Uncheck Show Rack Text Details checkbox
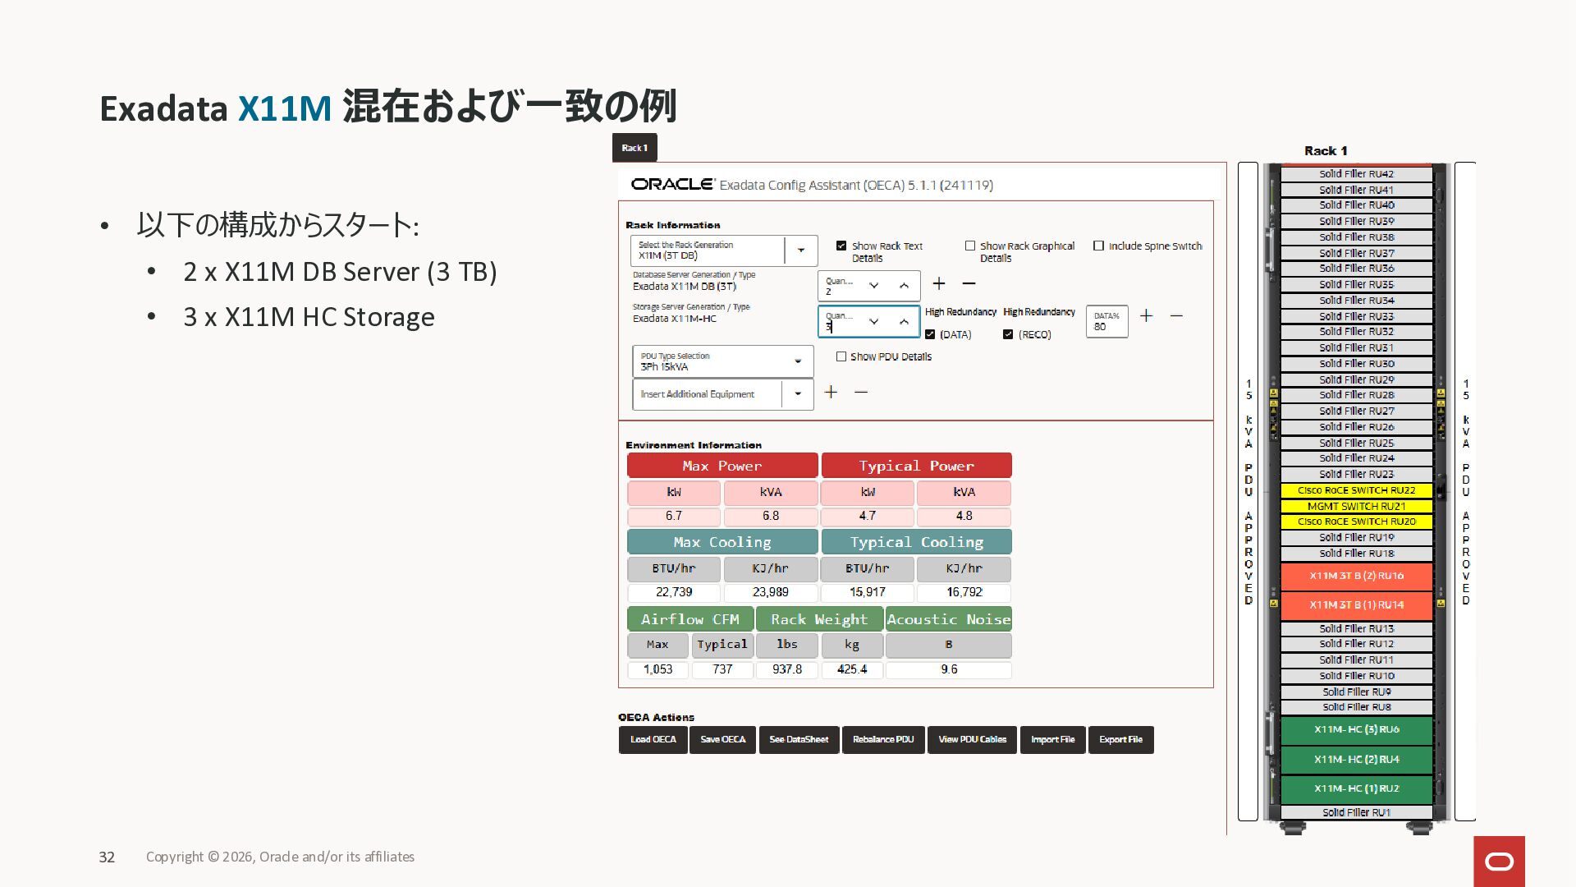1576x887 pixels. (x=841, y=246)
